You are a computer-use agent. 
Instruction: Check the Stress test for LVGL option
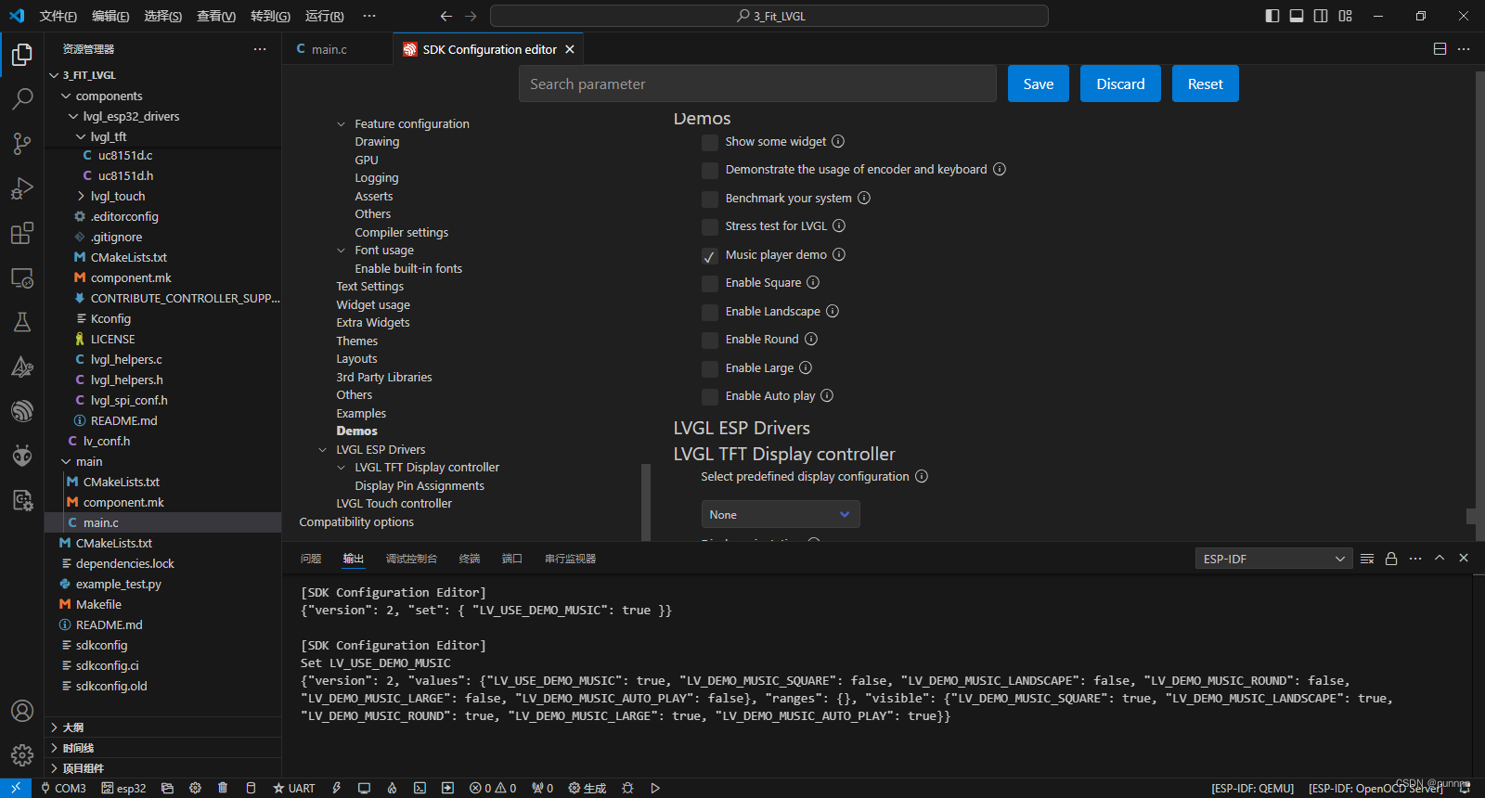point(710,227)
